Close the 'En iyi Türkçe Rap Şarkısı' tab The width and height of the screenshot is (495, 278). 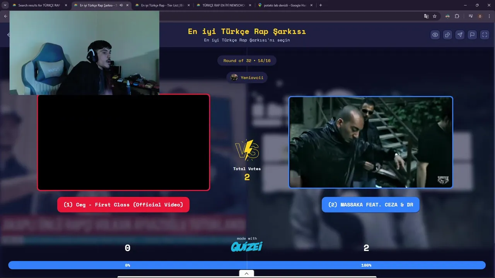(127, 5)
